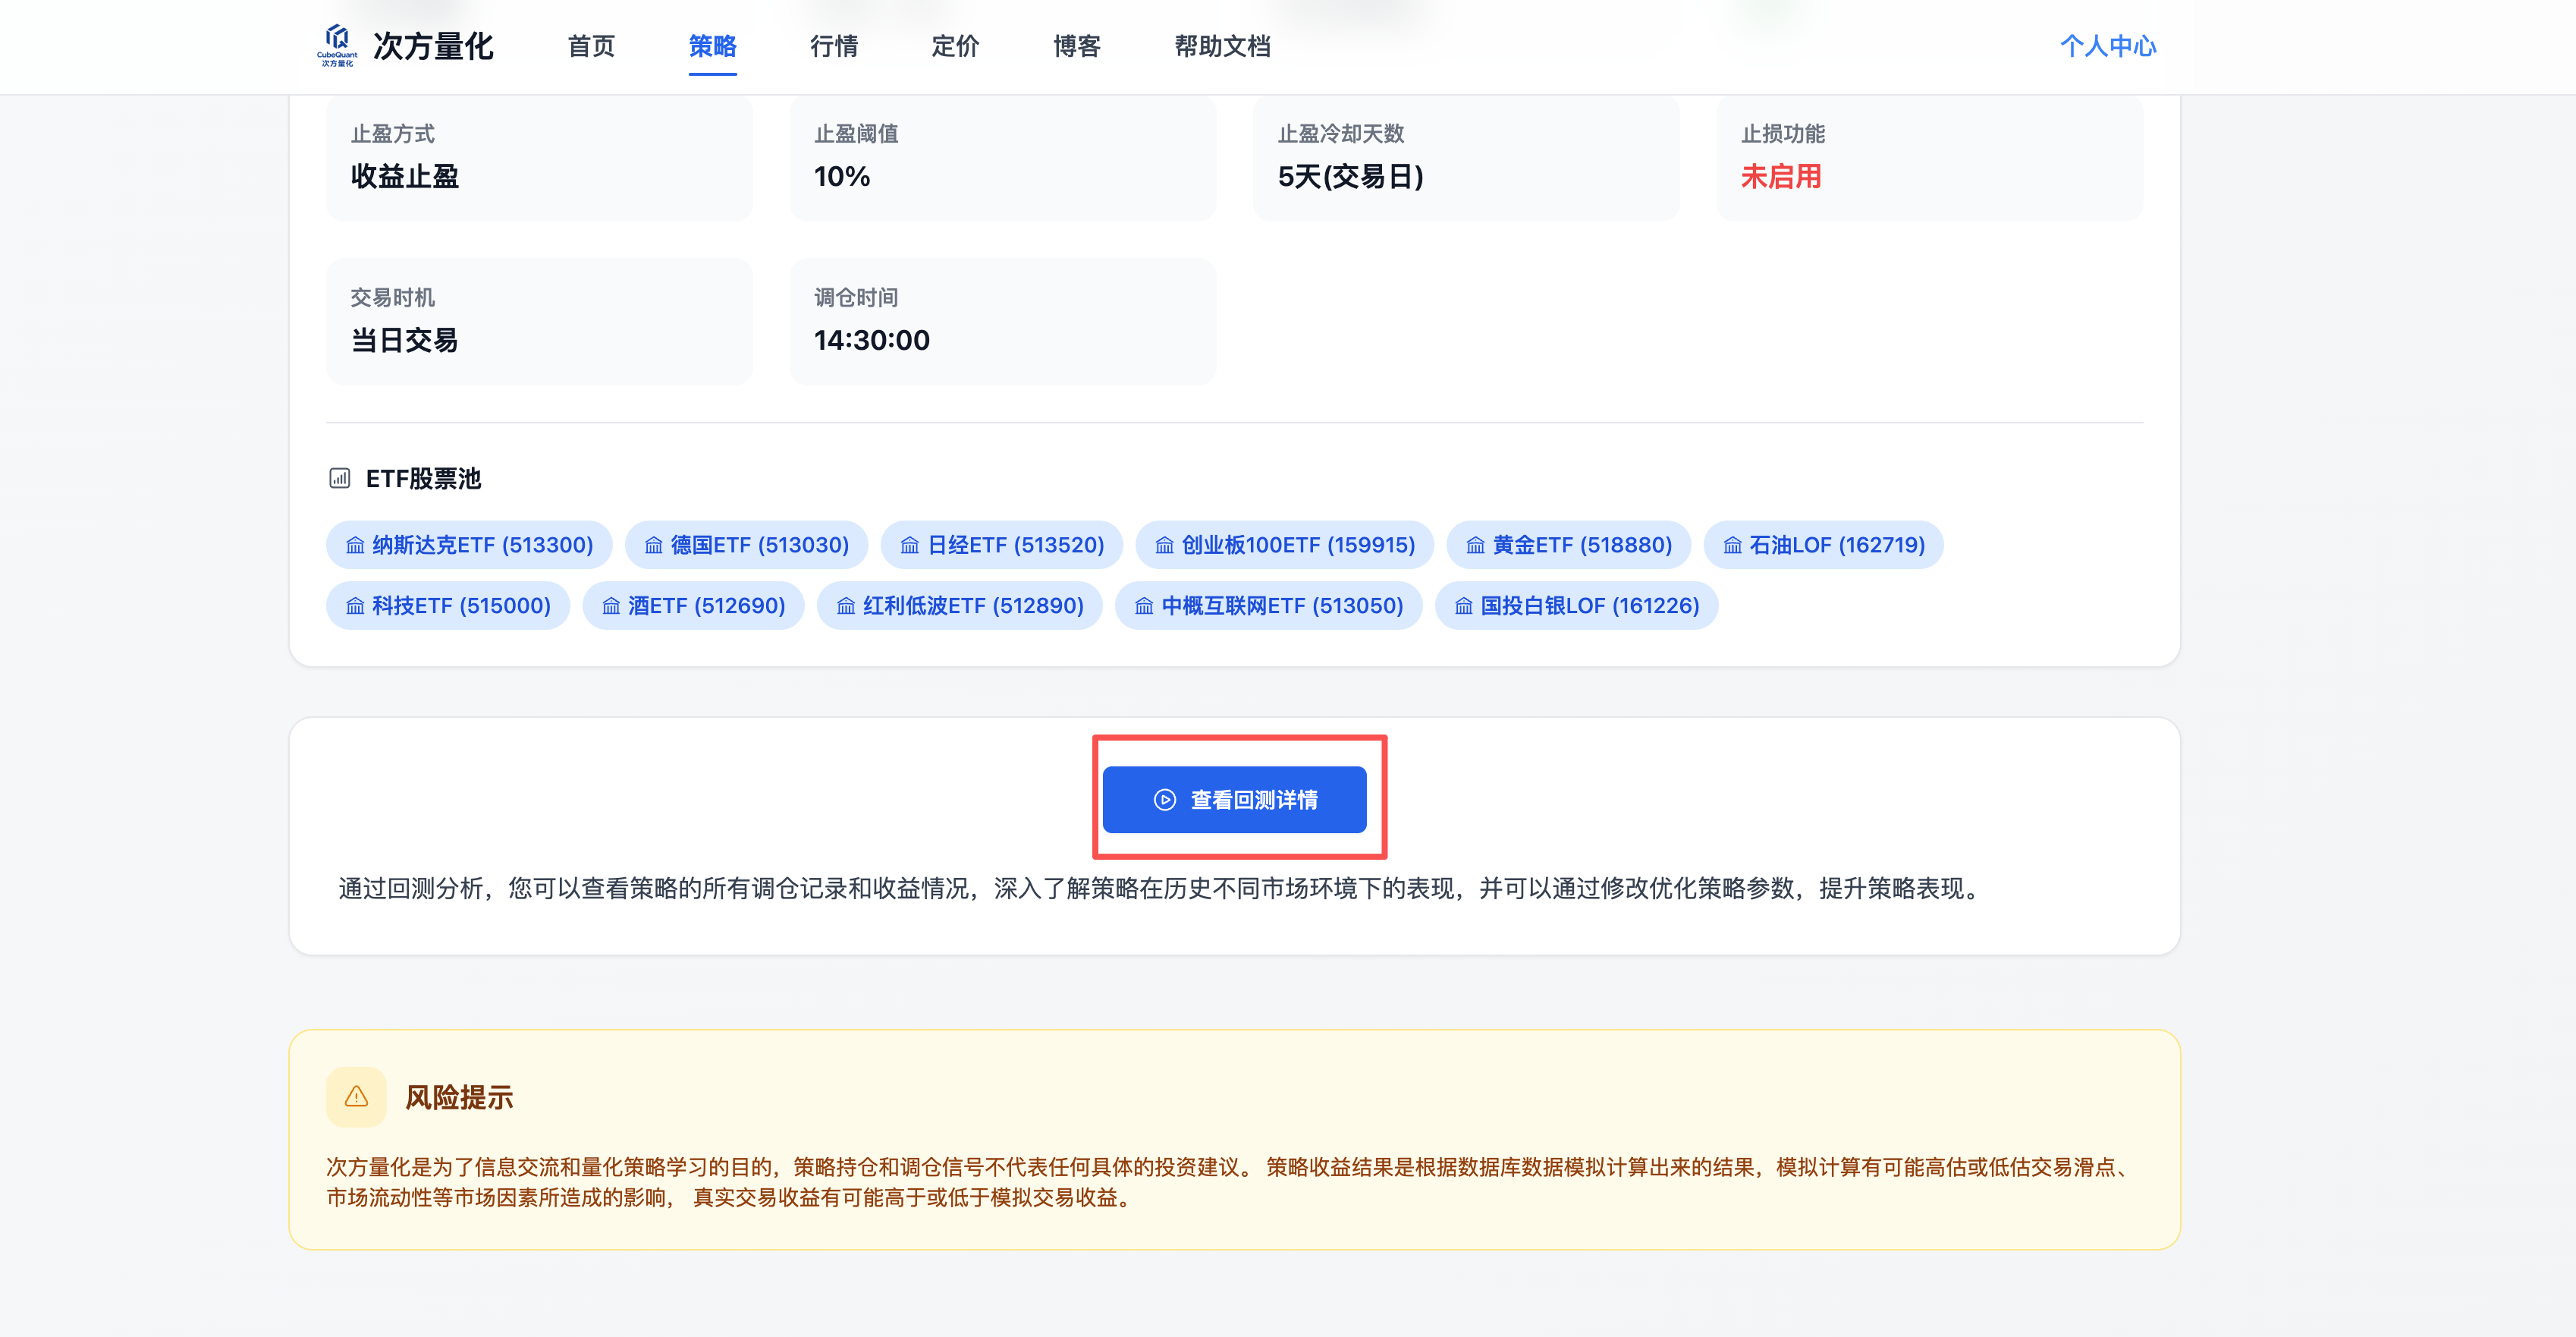Click the 中概互联网ETF (513050) chip
Image resolution: width=2576 pixels, height=1337 pixels.
[1268, 606]
